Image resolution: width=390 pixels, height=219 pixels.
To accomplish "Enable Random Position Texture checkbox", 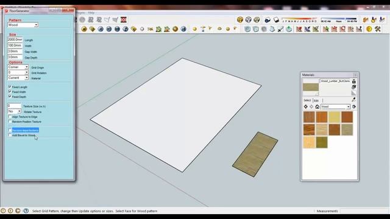I will click(10, 122).
